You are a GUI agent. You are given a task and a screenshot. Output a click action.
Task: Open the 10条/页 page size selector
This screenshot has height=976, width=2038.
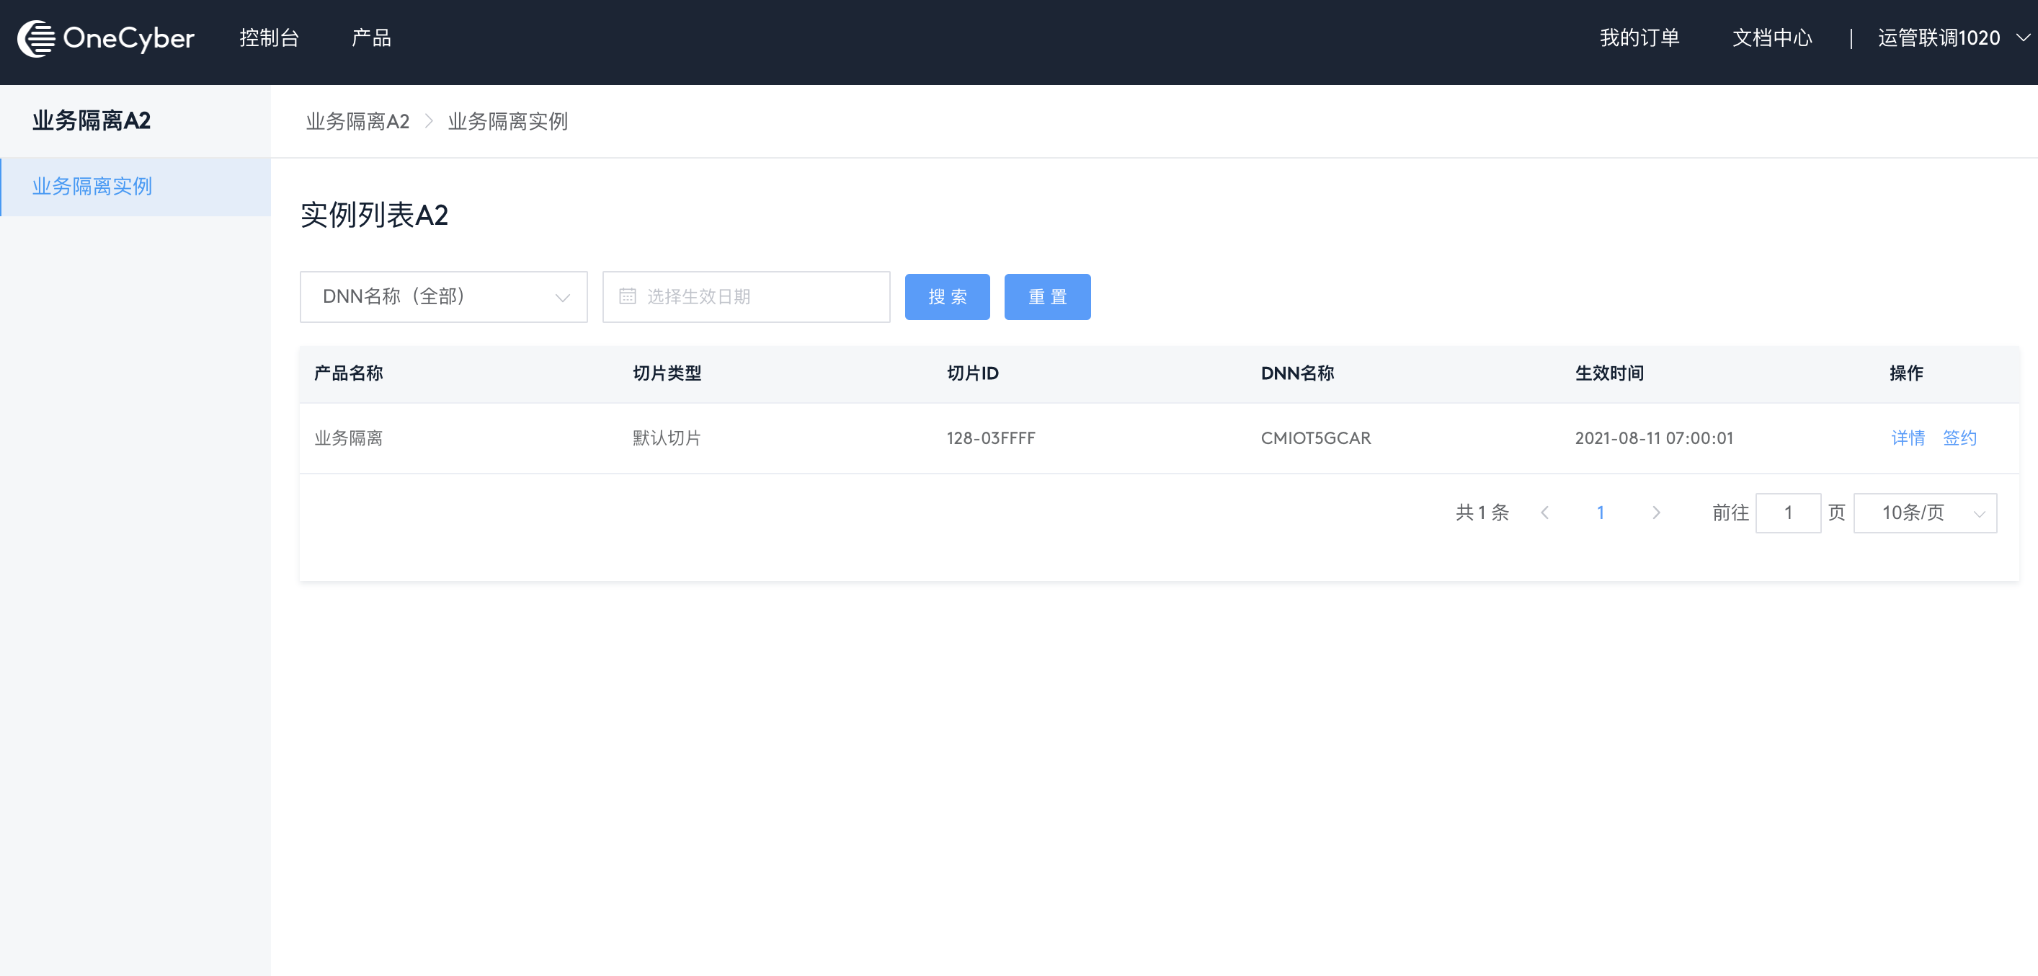1924,513
